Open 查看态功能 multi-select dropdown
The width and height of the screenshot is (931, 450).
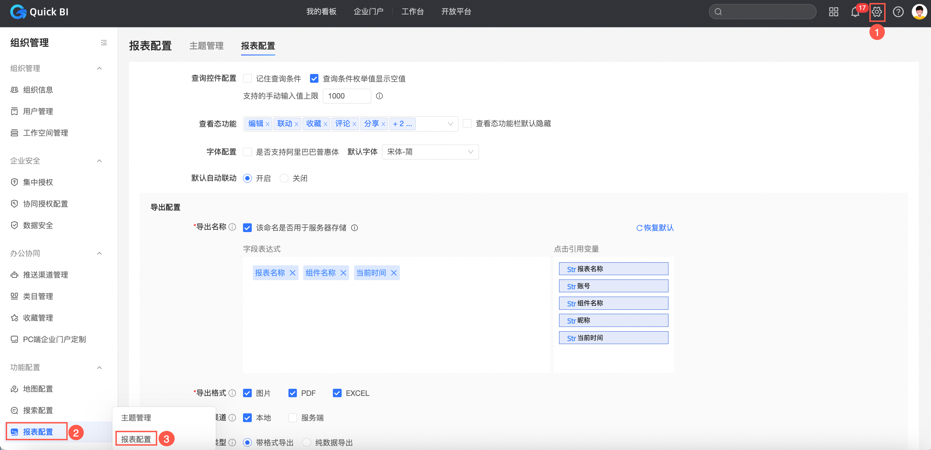tap(351, 124)
